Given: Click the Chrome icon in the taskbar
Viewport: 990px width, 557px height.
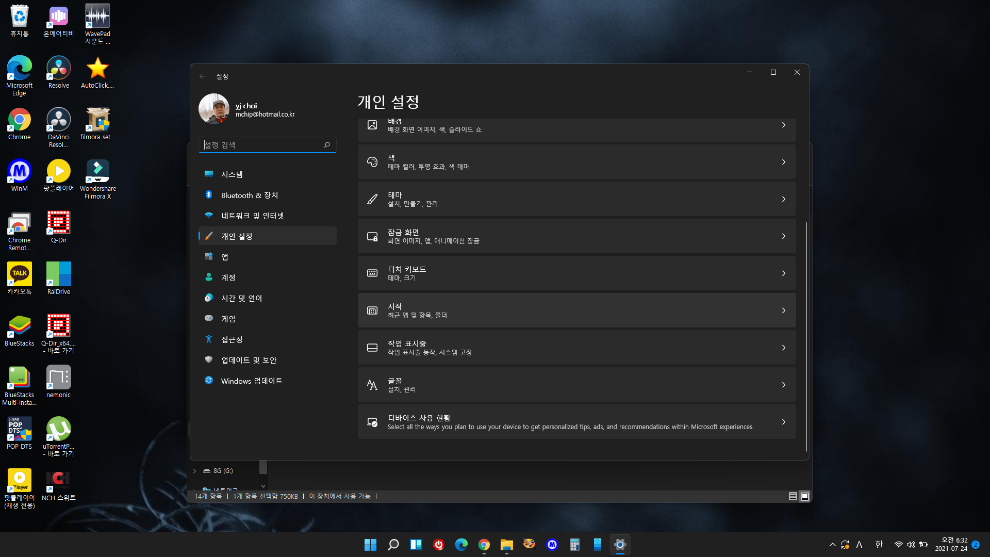Looking at the screenshot, I should coord(484,545).
